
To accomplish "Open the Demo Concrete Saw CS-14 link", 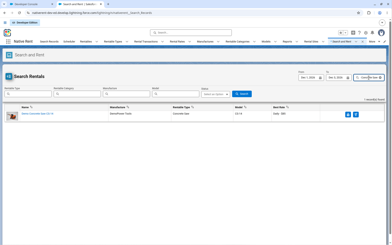I will (x=37, y=114).
